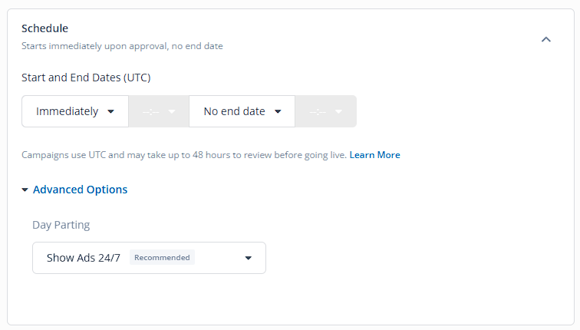Screen dimensions: 580x330
Task: Click the arrow in the end time field
Action: point(338,112)
